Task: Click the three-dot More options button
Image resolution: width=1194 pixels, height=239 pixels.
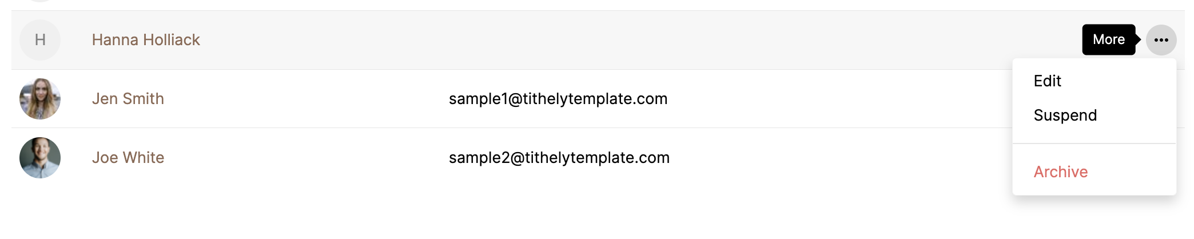Action: click(x=1161, y=40)
